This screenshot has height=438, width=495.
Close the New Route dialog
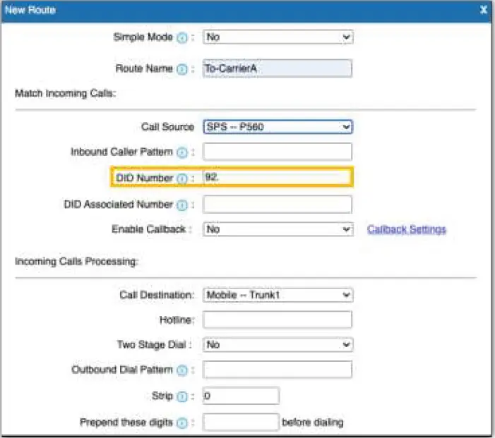tap(483, 10)
